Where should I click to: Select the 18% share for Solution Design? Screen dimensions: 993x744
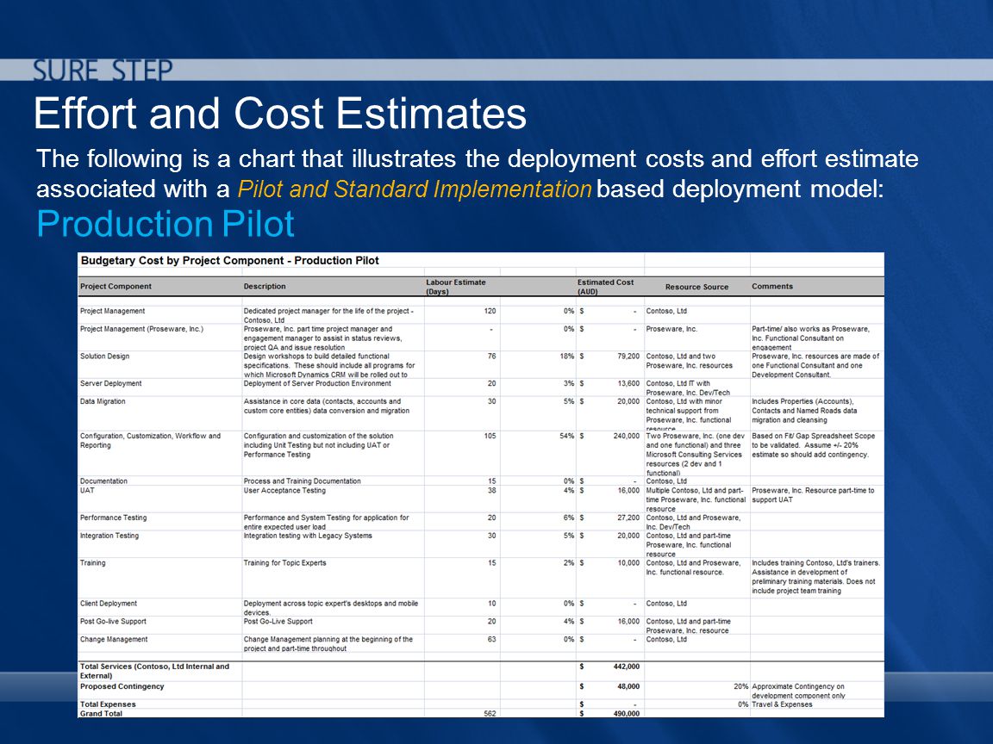567,356
